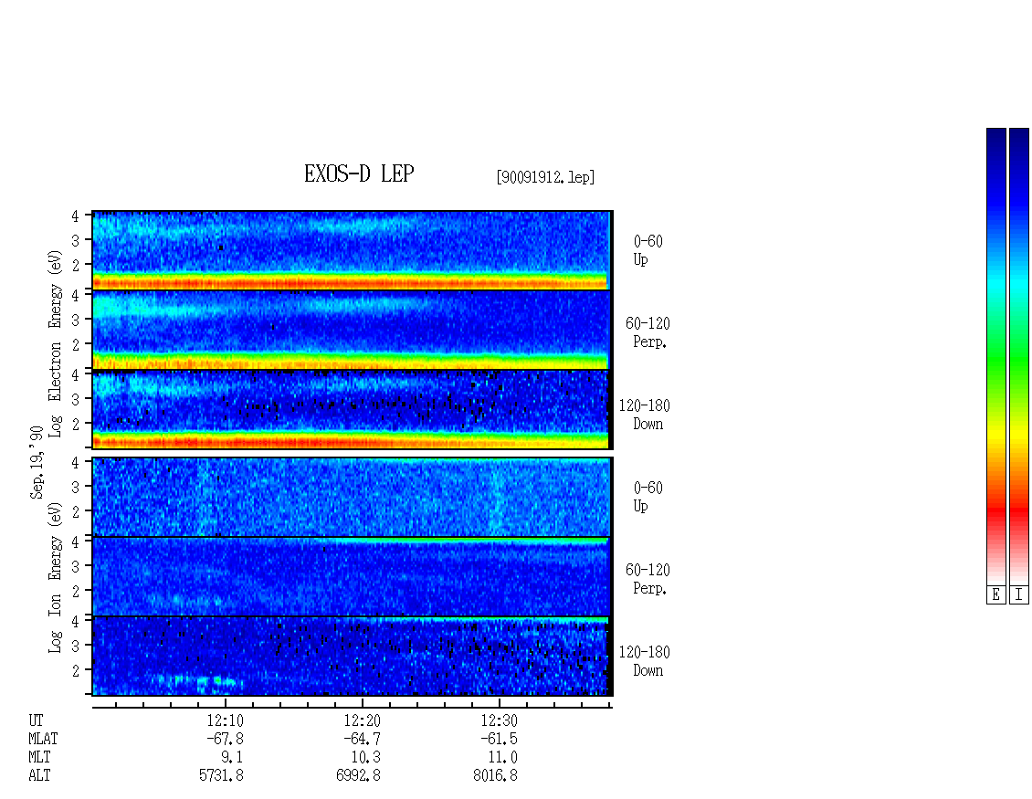Viewport: 1032px width, 799px height.
Task: Click the Sep.19,'90 date label
Action: [37, 463]
